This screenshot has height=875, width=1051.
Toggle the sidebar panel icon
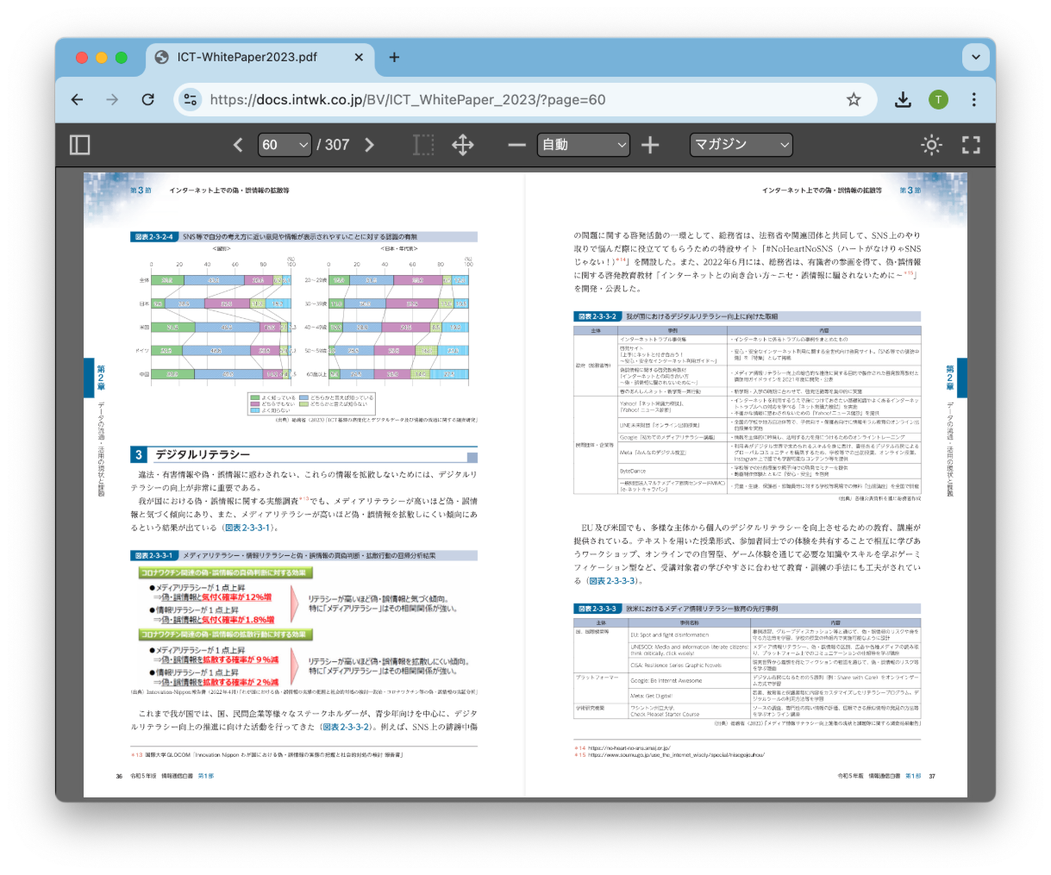coord(79,145)
